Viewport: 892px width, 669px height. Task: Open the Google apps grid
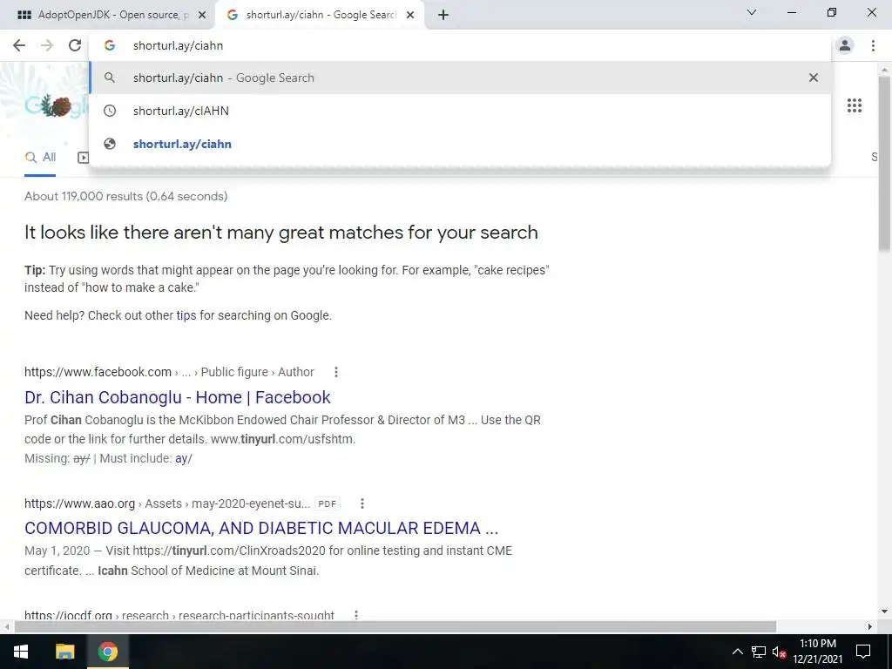pos(855,105)
